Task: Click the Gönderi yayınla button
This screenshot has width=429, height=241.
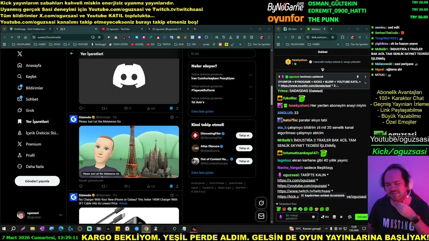Action: point(37,181)
